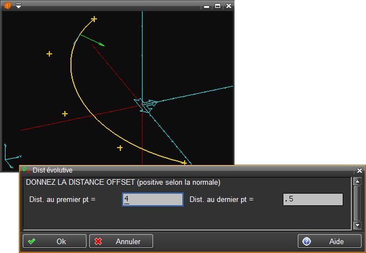Viewport: 366px width, 253px height.
Task: Click the cyan arrow marker at axes intersection
Action: [146, 105]
